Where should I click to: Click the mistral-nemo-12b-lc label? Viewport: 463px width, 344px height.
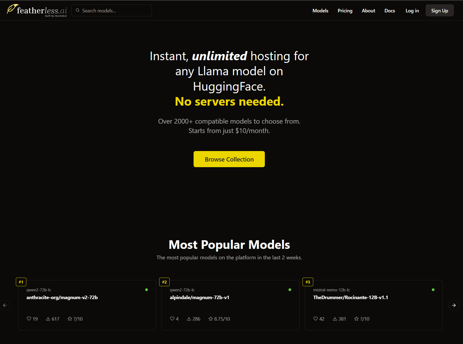point(332,290)
